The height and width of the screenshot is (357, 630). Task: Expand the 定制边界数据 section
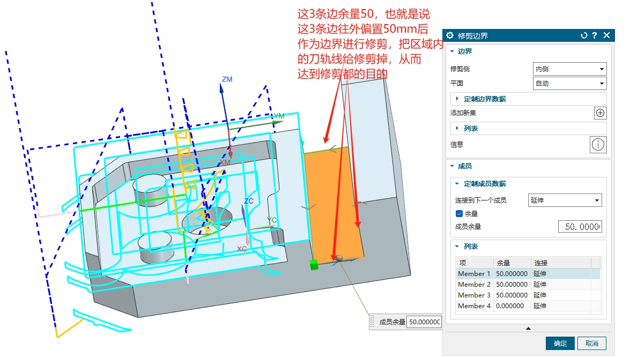click(485, 99)
